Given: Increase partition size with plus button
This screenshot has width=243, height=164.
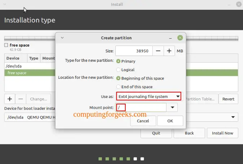Looking at the screenshot, I should tap(169, 51).
